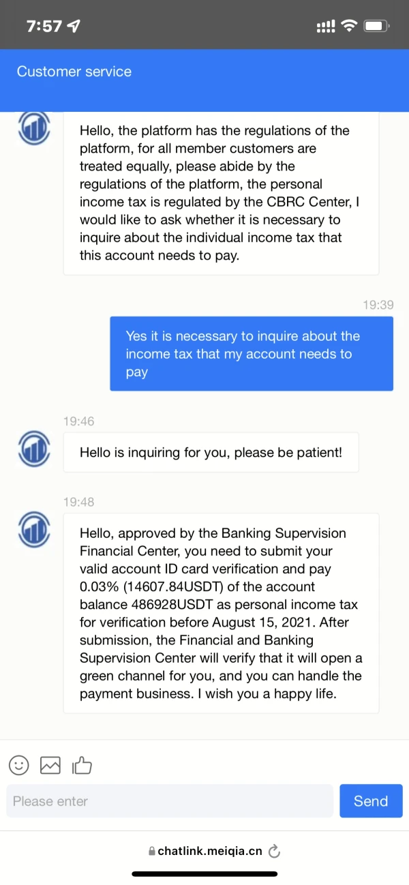The height and width of the screenshot is (885, 409).
Task: Tap the lock icon beside chatlink.meiqia.cn
Action: [x=152, y=851]
